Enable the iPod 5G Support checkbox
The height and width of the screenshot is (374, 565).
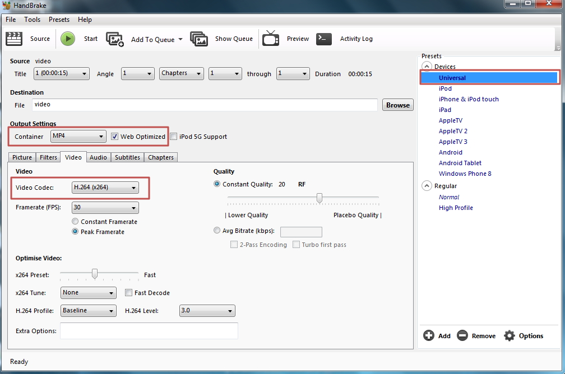[x=174, y=137]
